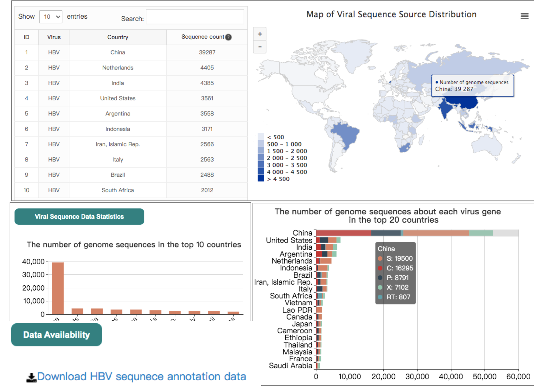The width and height of the screenshot is (534, 388).
Task: Click the Data Availability button
Action: click(57, 335)
